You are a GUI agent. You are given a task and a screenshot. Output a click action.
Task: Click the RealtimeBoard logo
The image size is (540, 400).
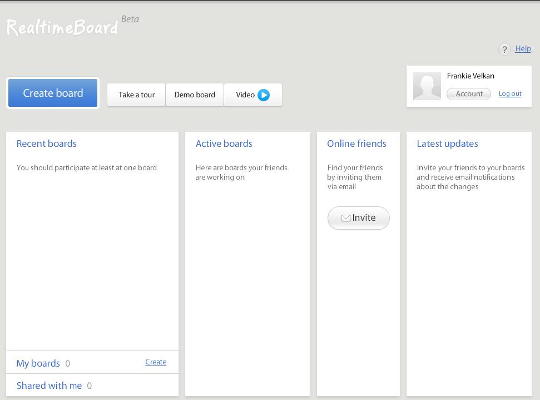[62, 27]
